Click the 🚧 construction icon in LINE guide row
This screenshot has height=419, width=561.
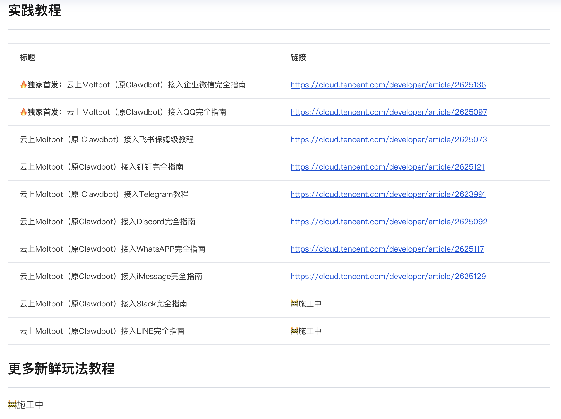point(294,331)
